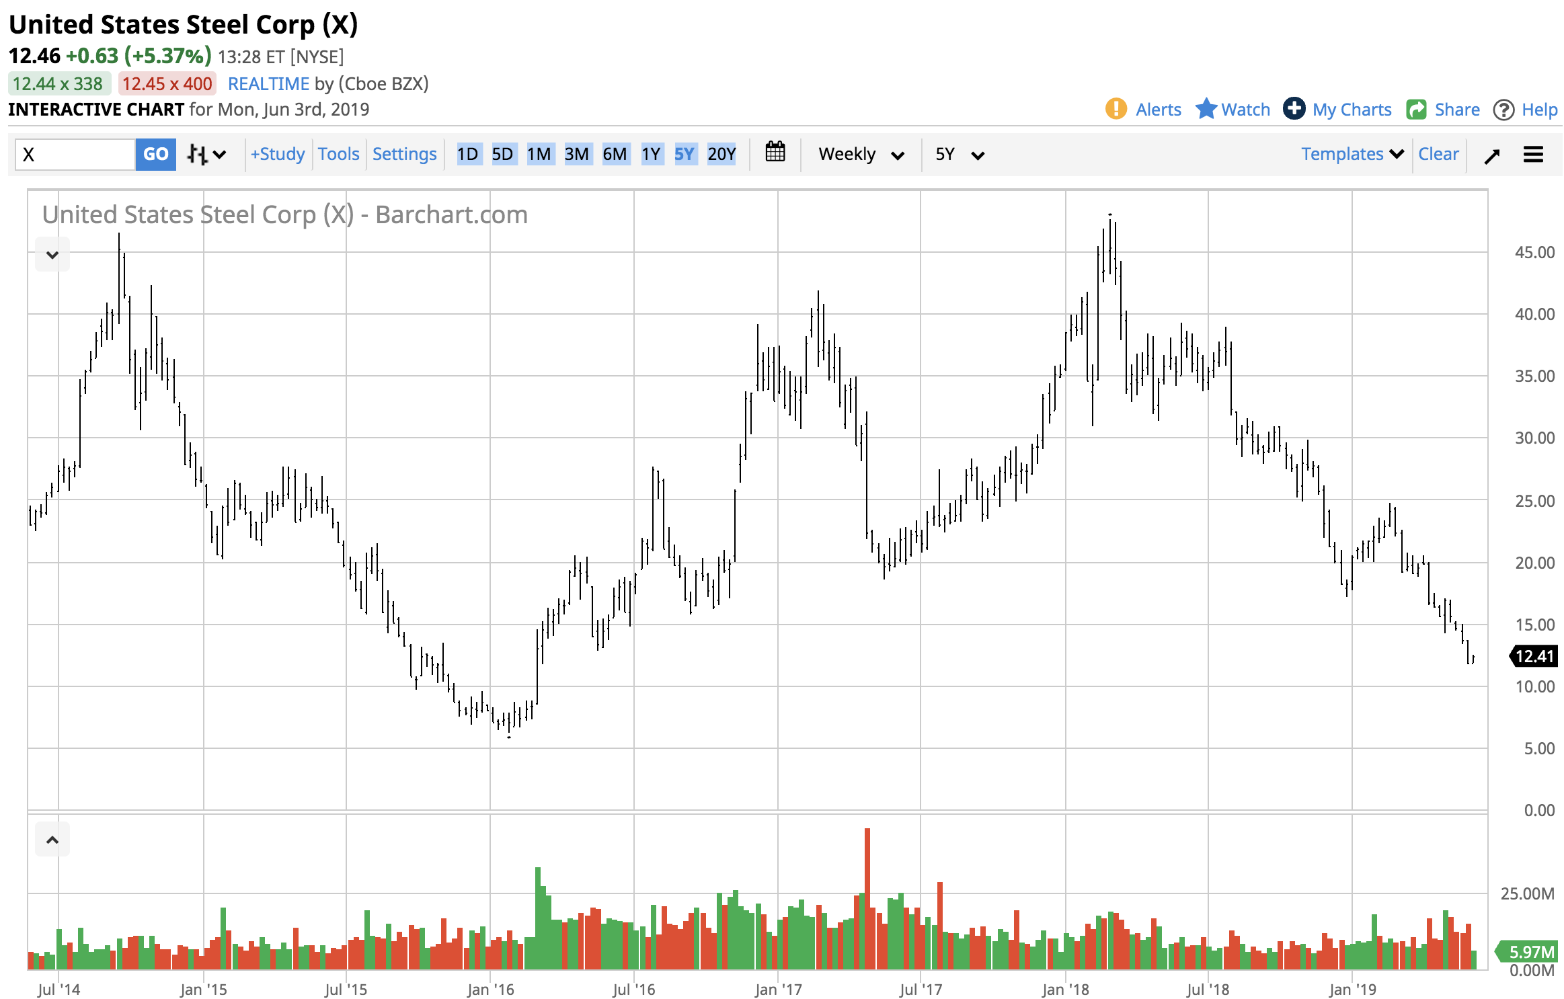1564x999 pixels.
Task: Click the My Charts text link
Action: [1352, 110]
